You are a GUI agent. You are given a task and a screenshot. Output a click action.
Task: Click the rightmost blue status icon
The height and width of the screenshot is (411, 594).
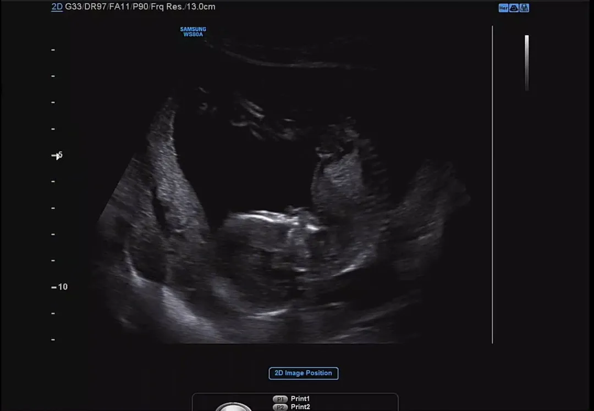524,8
